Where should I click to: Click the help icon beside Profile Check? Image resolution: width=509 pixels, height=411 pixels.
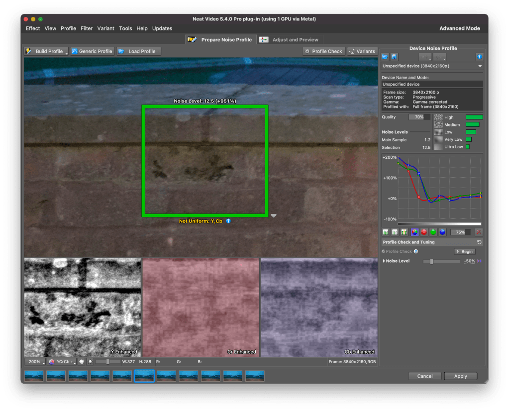click(x=416, y=252)
